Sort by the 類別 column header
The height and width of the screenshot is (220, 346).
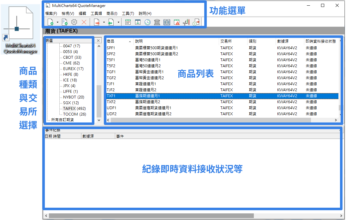tap(262, 41)
